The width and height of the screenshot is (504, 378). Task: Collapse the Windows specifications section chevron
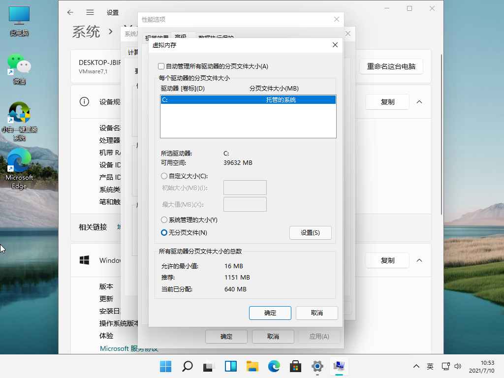419,260
